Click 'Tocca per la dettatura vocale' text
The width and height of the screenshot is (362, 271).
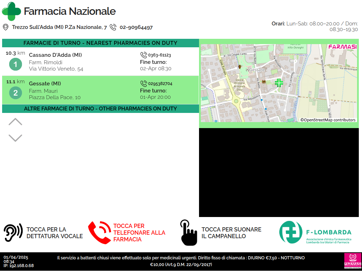point(55,233)
